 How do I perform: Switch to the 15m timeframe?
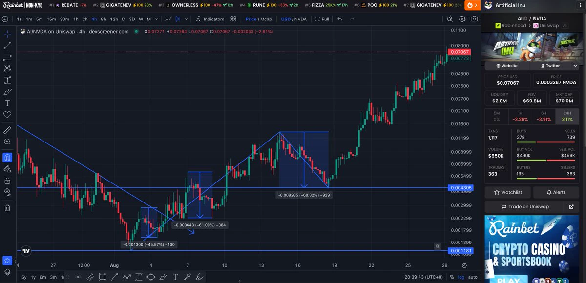point(51,19)
